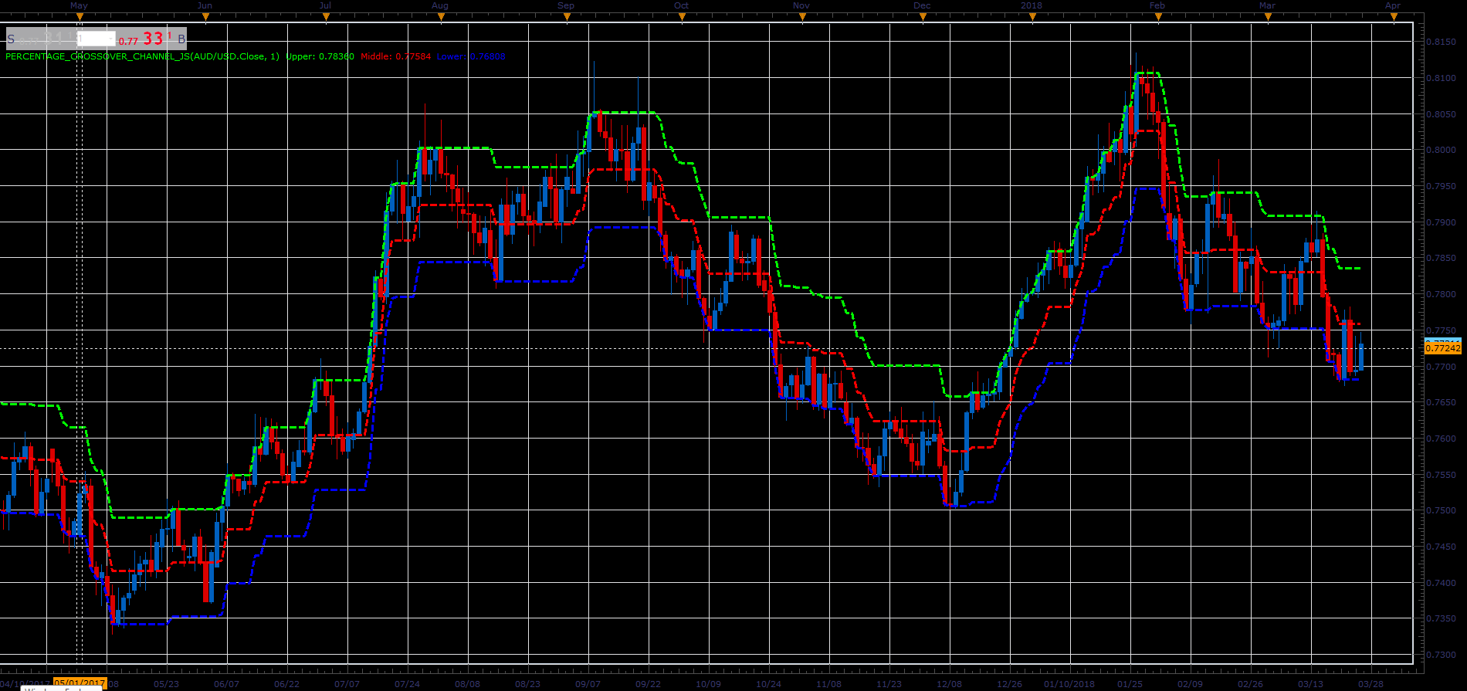
Task: Click the 09/22 date axis label
Action: click(648, 684)
